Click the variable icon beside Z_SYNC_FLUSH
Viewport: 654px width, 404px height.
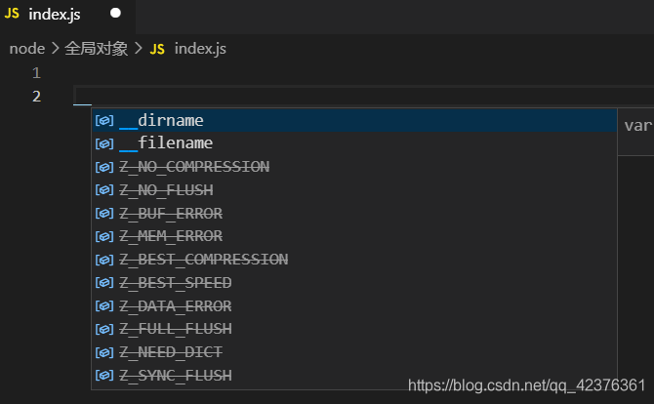104,376
